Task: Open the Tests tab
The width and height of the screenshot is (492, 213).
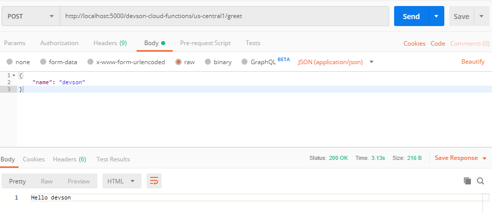Action: point(253,43)
